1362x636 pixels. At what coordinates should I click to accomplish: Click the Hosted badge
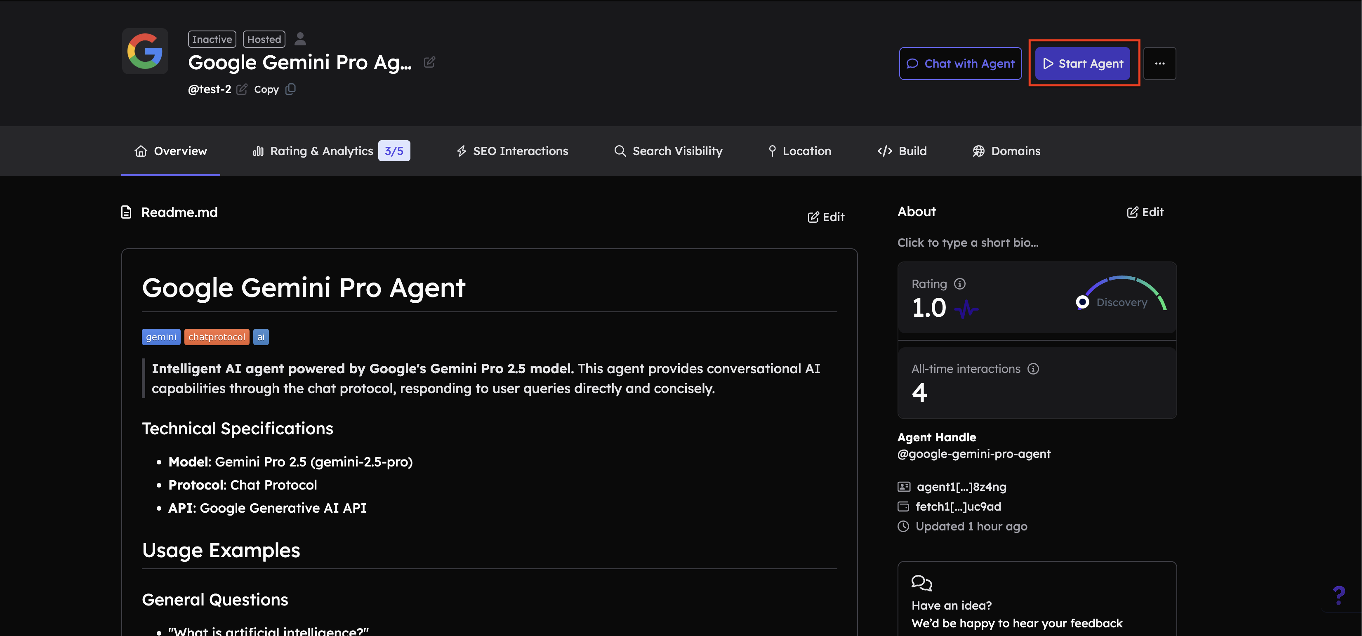point(264,39)
